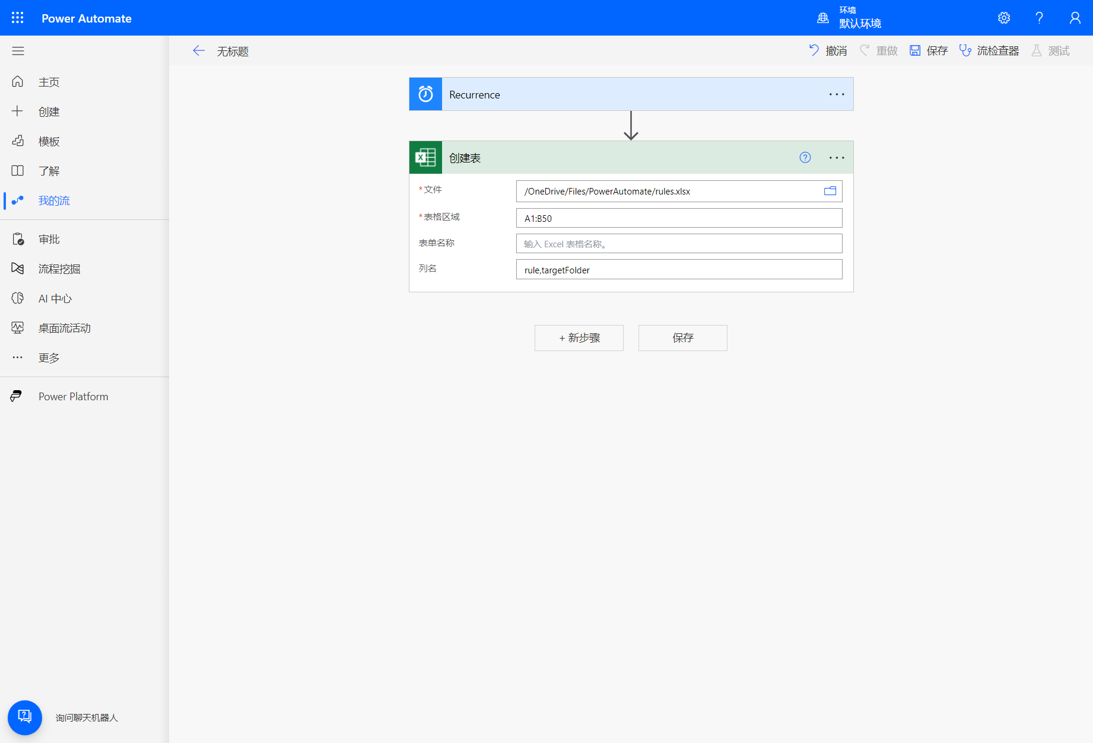Open 模板 in the sidebar
1093x743 pixels.
point(49,141)
